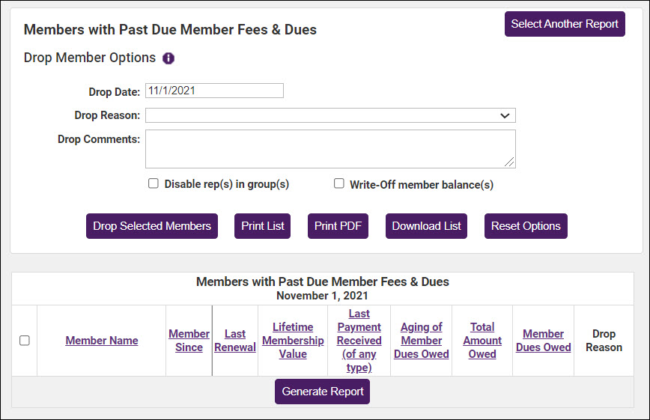Click the Drop Member Options info icon

point(168,58)
